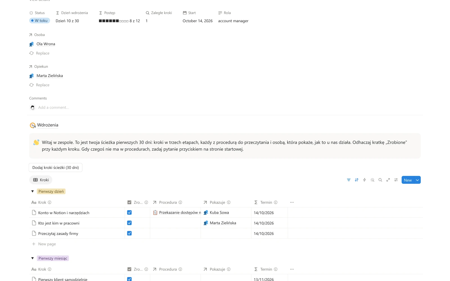The width and height of the screenshot is (450, 281).
Task: Open search magnifier in Kroki toolbar
Action: click(x=380, y=180)
